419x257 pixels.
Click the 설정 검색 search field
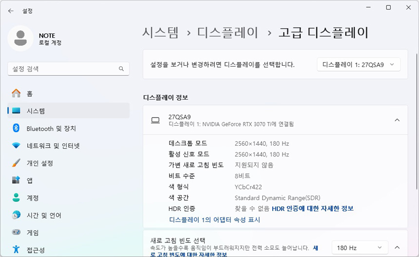click(63, 69)
